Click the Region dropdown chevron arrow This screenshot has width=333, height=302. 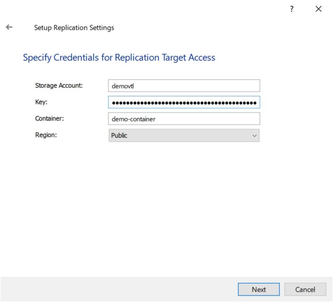pyautogui.click(x=255, y=136)
